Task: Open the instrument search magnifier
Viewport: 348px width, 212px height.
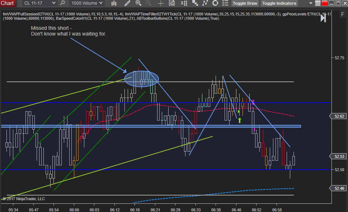Action: click(62, 3)
